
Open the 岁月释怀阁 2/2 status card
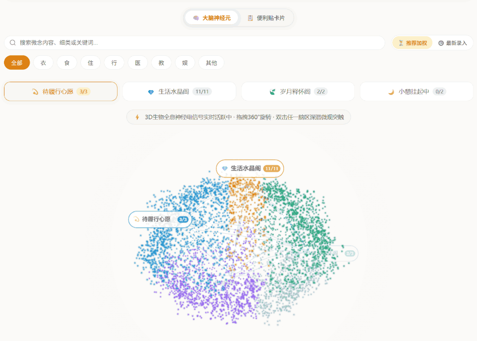coord(298,91)
